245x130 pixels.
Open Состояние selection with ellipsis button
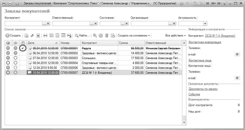click(123, 24)
